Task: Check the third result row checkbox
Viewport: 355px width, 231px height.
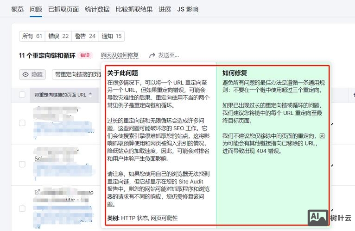Action: [x=22, y=208]
